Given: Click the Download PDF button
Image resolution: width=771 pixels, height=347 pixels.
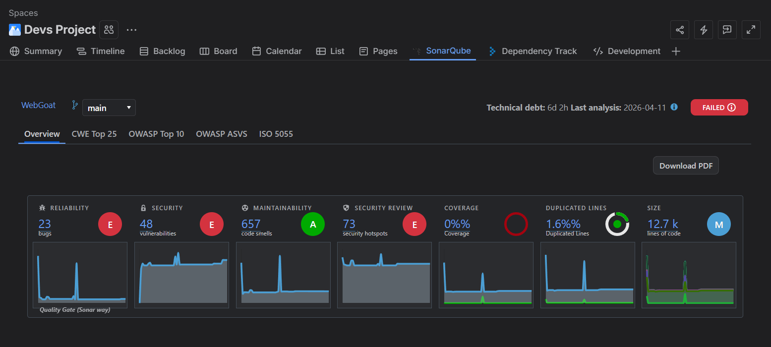Looking at the screenshot, I should 685,166.
